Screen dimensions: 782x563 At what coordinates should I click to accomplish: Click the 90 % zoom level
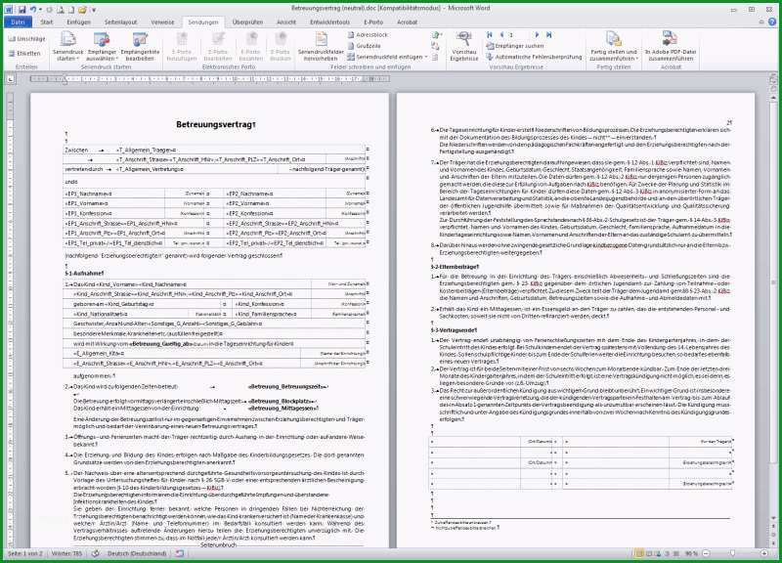(691, 553)
